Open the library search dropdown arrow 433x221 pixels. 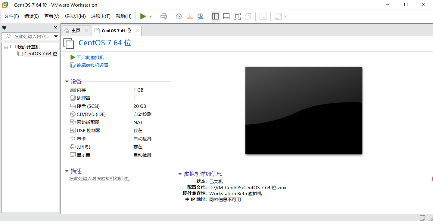[56, 36]
